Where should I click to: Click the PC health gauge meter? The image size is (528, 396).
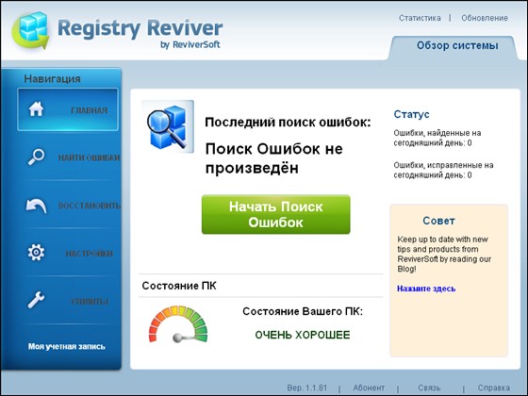[x=178, y=324]
